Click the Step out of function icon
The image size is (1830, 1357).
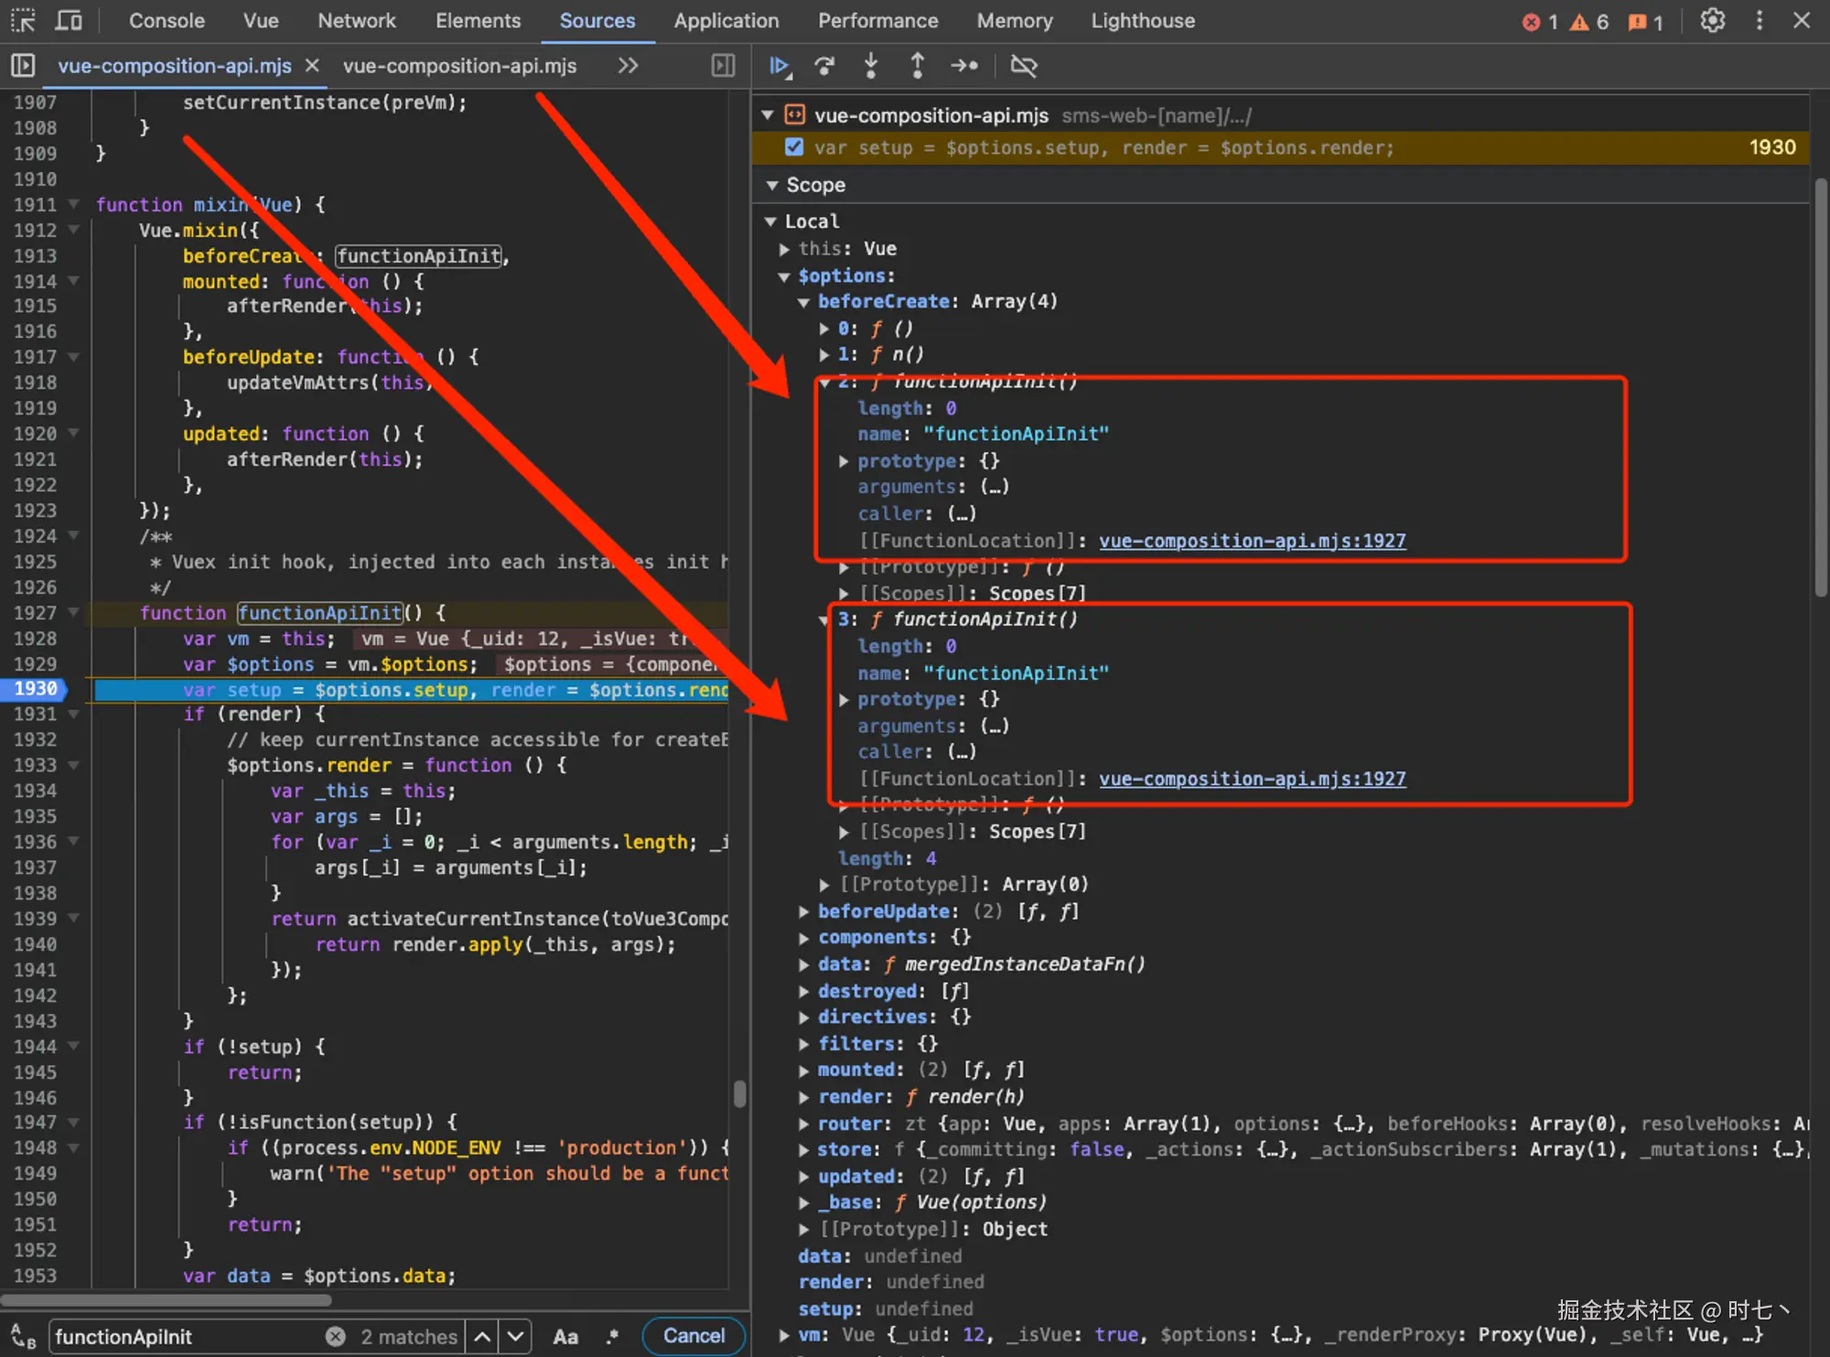point(917,66)
